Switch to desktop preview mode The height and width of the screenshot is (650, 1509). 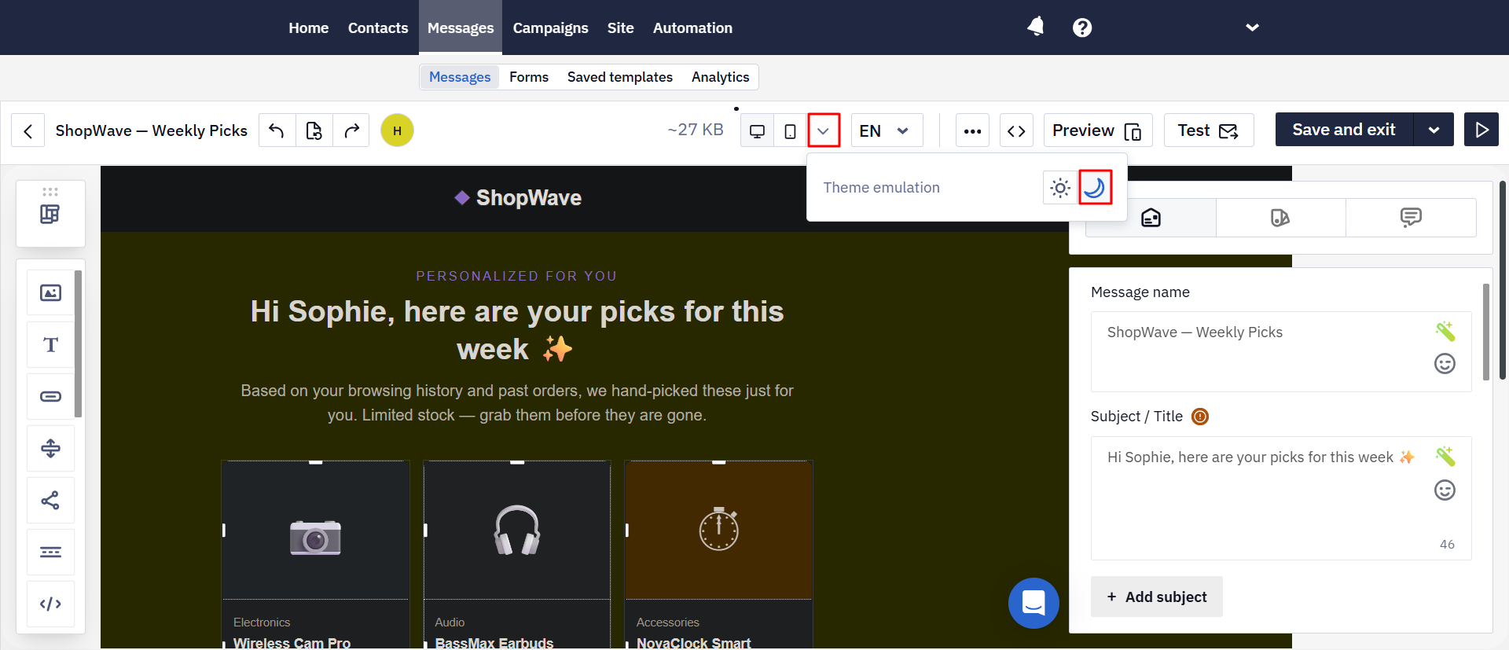(757, 130)
